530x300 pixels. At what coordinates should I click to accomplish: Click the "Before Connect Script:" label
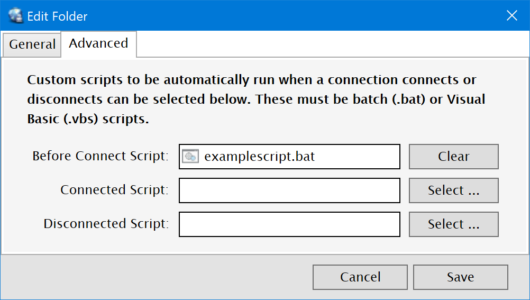[100, 157]
